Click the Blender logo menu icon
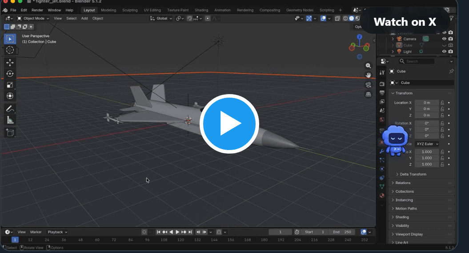The width and height of the screenshot is (469, 253). 5,10
